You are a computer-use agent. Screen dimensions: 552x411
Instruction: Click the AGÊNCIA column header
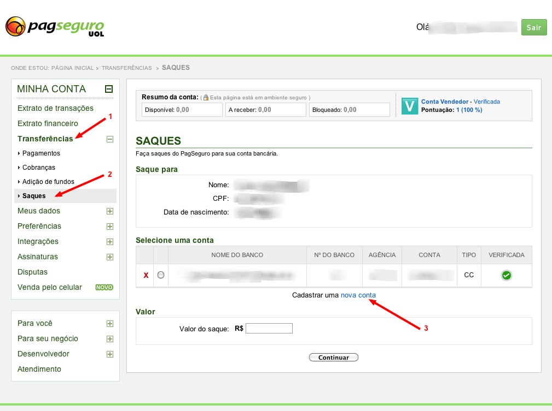point(382,255)
